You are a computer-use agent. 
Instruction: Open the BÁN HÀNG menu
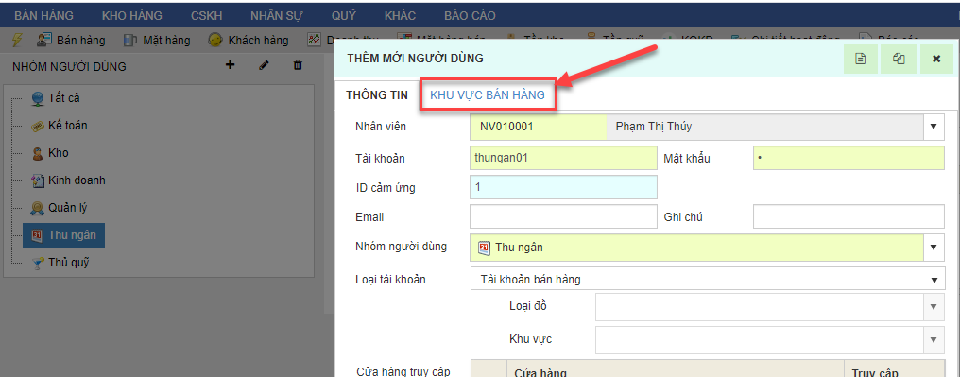tap(43, 15)
